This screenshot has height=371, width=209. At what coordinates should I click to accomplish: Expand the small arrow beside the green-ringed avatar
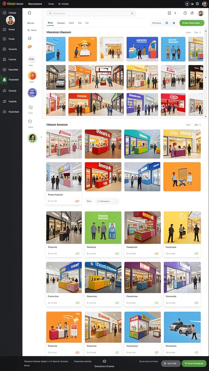coord(41,137)
